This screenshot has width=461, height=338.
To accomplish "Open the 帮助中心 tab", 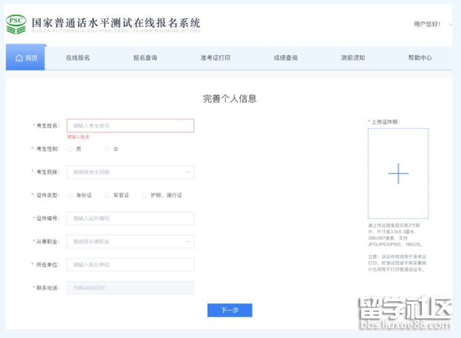I will [x=420, y=58].
